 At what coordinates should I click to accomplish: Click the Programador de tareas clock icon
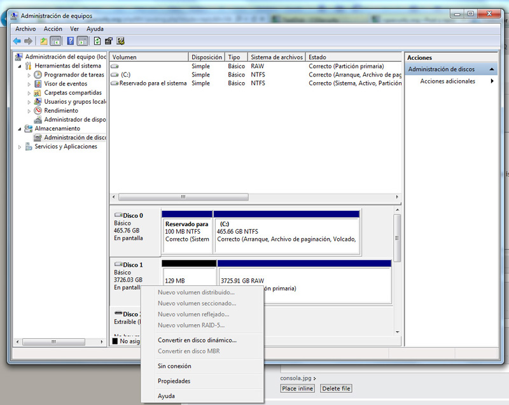(38, 75)
